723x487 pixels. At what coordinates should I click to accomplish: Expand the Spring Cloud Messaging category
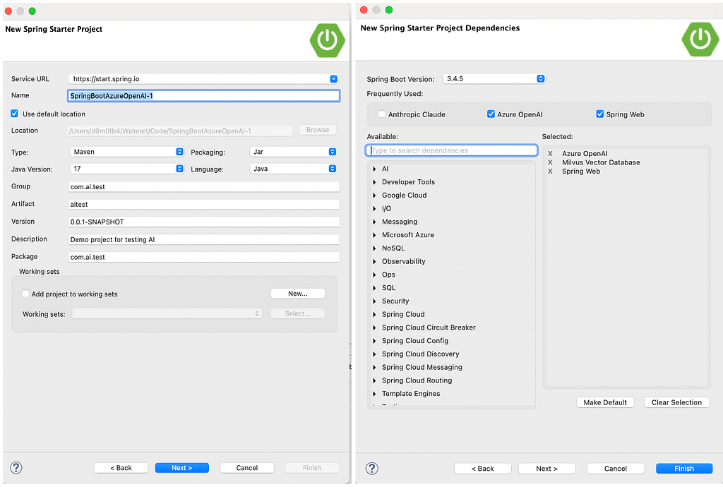[374, 367]
